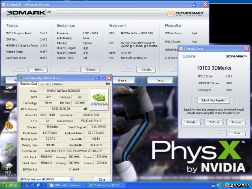The width and height of the screenshot is (252, 189).
Task: Click the Resolution value 1280 x 1024
Action: click(90, 33)
